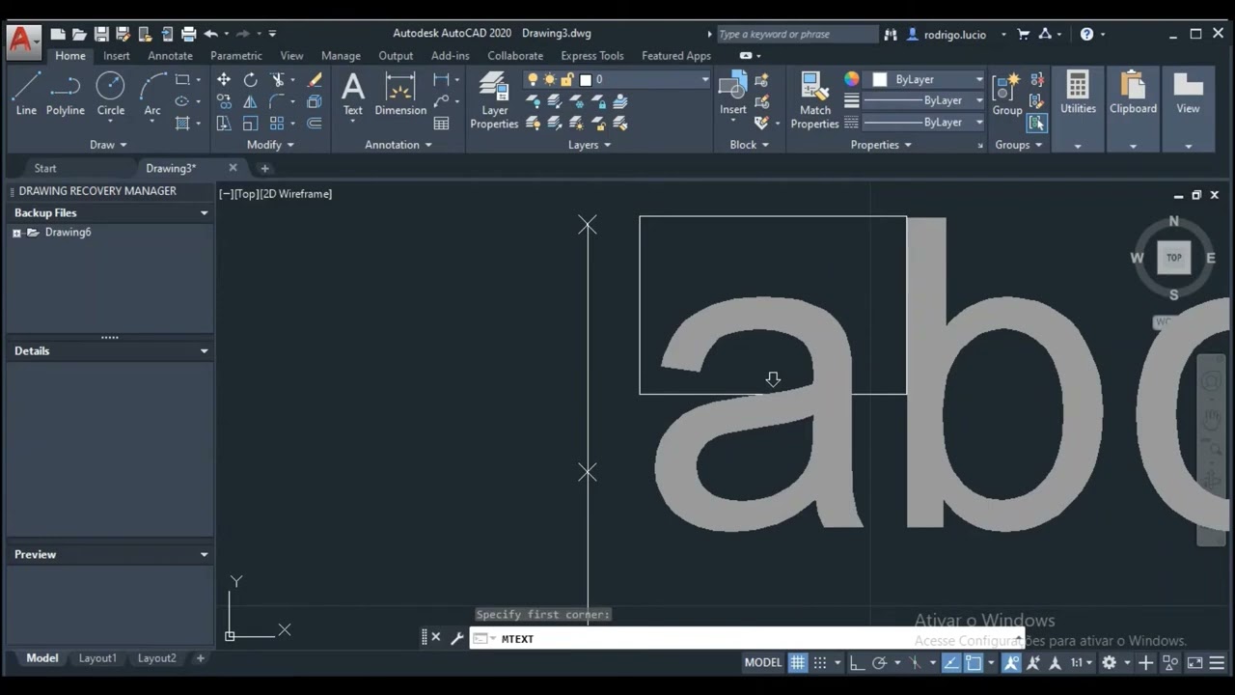1235x695 pixels.
Task: Click the white layer color swatch
Action: pyautogui.click(x=586, y=80)
